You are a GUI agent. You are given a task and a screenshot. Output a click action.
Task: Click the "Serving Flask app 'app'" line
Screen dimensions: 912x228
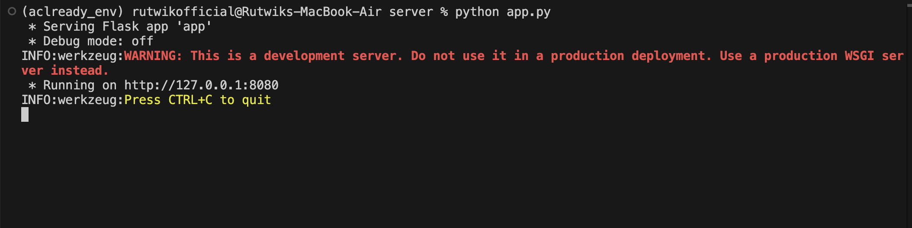point(127,26)
